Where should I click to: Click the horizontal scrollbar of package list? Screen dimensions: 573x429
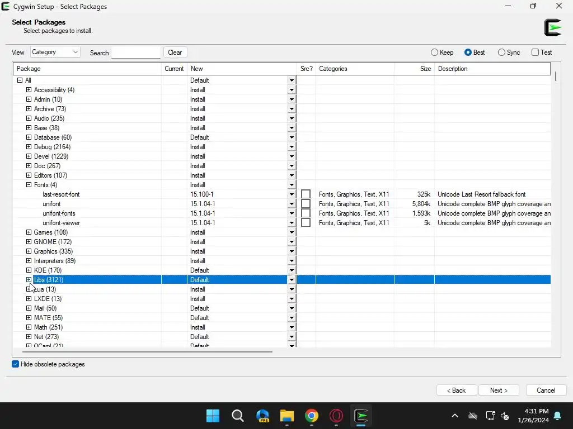[147, 352]
